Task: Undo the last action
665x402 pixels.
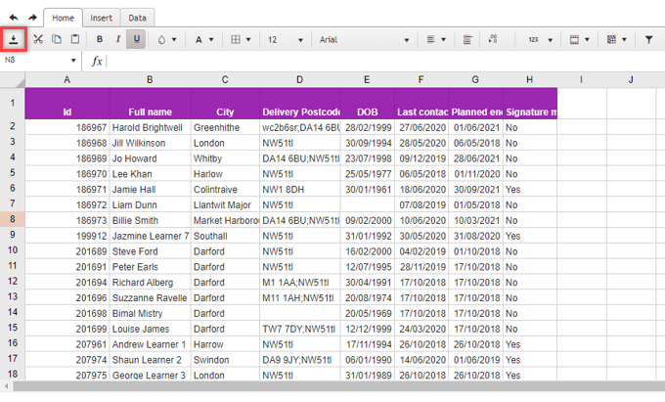Action: pyautogui.click(x=14, y=18)
